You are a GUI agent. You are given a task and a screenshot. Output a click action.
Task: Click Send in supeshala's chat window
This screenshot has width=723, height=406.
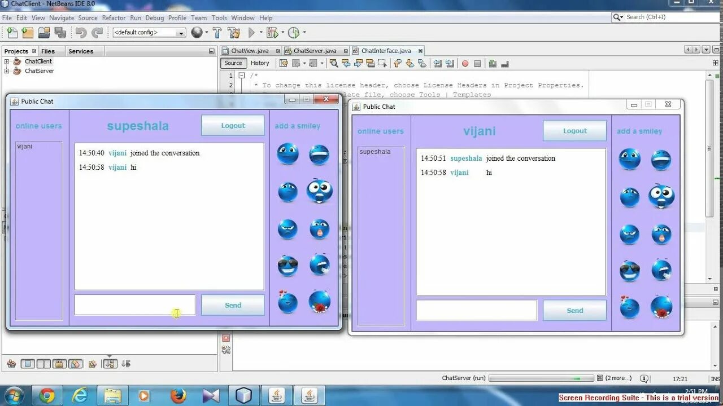click(x=233, y=305)
